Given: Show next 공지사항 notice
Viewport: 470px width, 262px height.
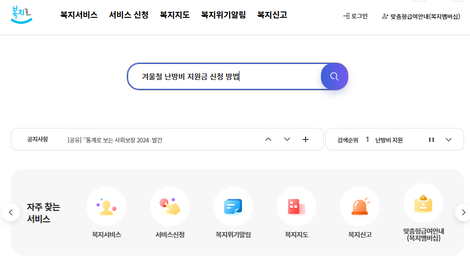Looking at the screenshot, I should point(287,139).
